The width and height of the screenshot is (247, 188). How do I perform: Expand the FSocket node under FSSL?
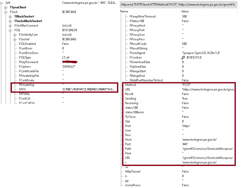click(x=15, y=39)
